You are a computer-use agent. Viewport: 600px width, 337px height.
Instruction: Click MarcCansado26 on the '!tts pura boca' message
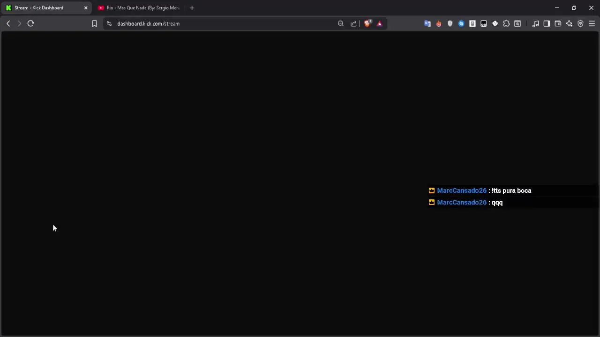click(x=462, y=190)
